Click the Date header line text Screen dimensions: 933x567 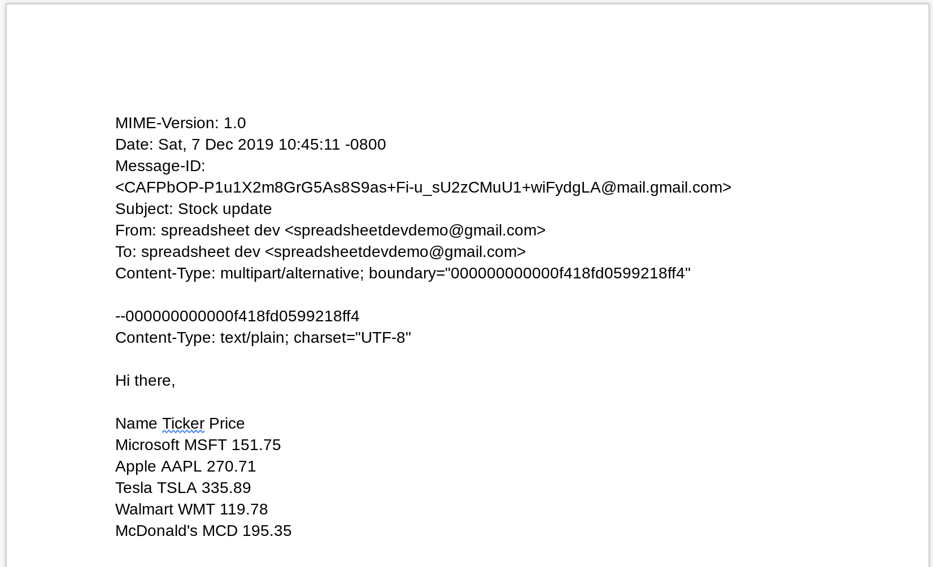pos(251,145)
